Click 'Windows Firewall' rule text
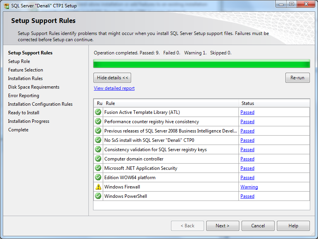 (x=122, y=187)
